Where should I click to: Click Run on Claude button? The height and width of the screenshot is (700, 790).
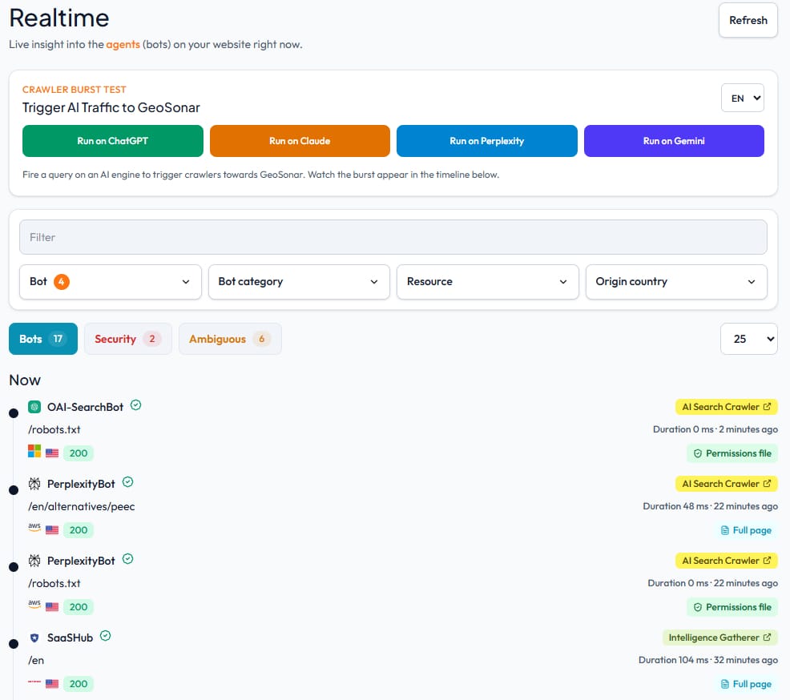click(x=300, y=141)
